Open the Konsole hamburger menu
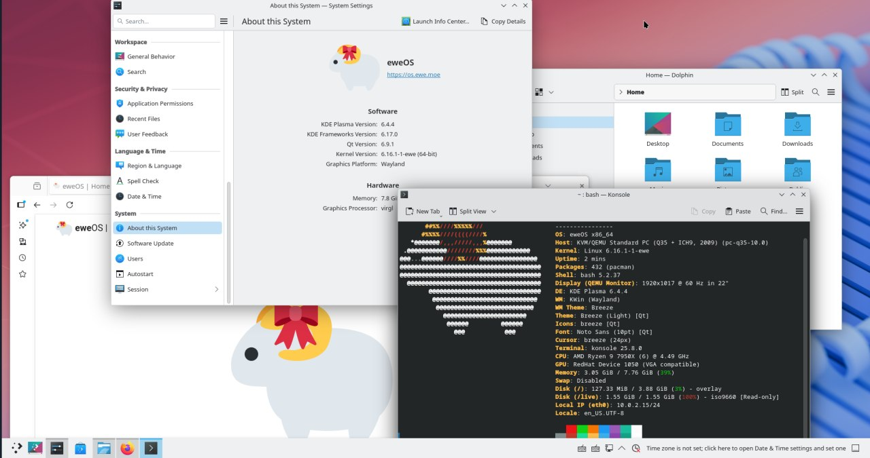The width and height of the screenshot is (870, 458). (799, 212)
